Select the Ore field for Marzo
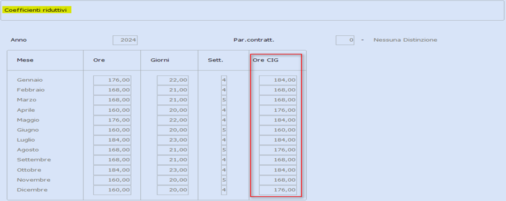The image size is (506, 201). coord(112,100)
